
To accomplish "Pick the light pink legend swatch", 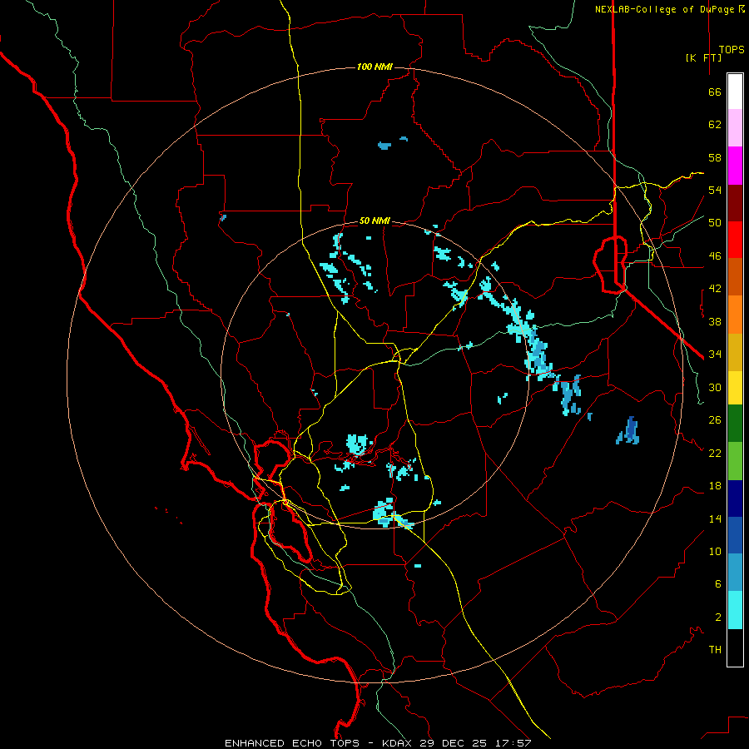I will pos(735,127).
